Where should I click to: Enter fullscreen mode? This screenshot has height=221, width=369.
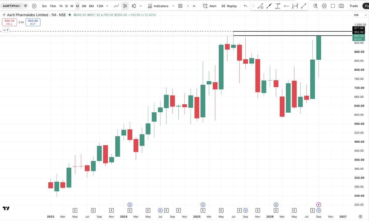333,6
